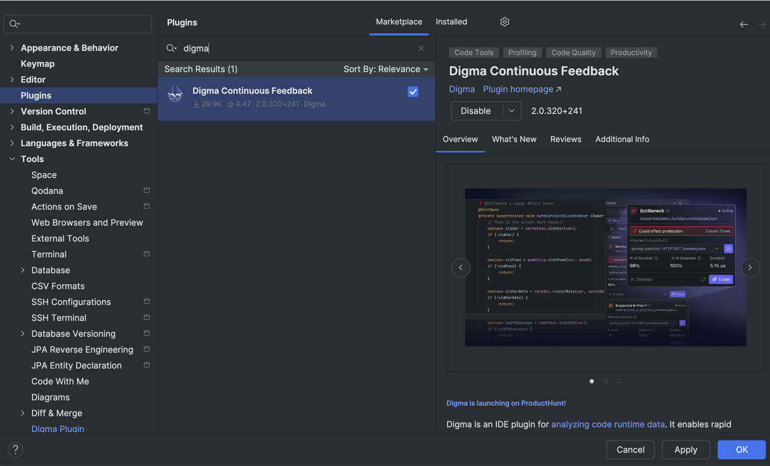Open the Reviews tab for Digma
Image resolution: width=770 pixels, height=466 pixels.
(565, 139)
